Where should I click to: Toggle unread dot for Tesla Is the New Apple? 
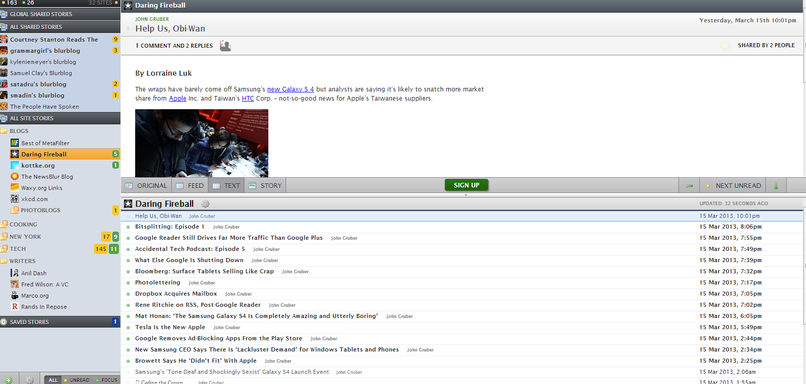tap(128, 328)
